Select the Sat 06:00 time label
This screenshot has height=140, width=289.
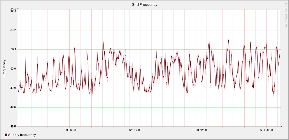69,130
